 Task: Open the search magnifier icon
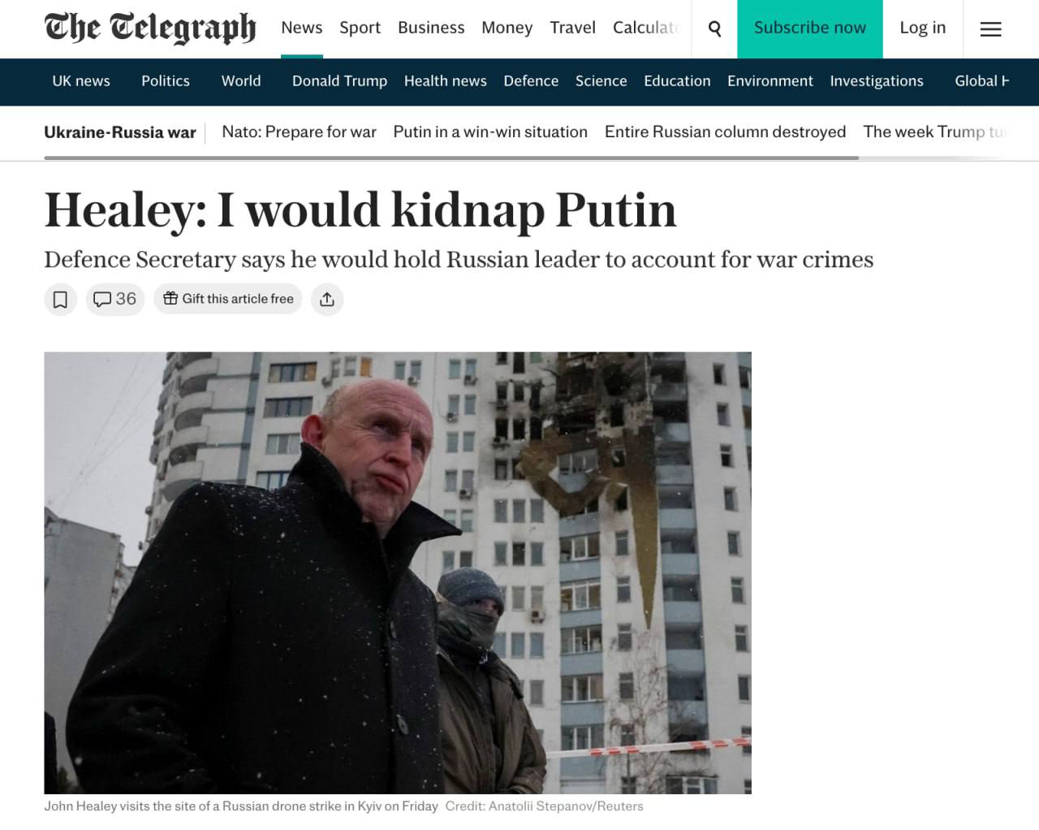(714, 29)
